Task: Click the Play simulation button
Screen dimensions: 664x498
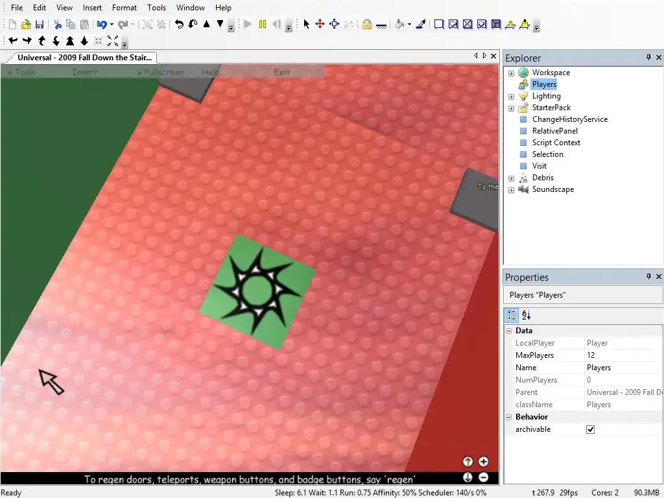Action: click(248, 24)
